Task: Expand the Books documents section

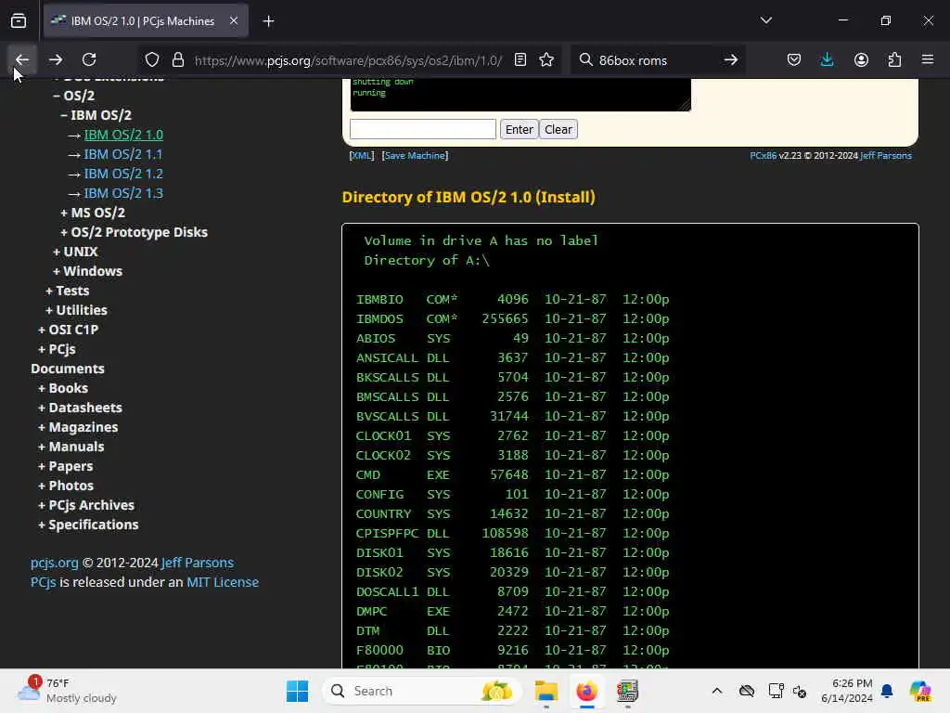Action: [x=63, y=388]
